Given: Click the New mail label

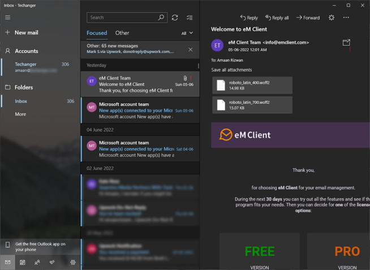Looking at the screenshot, I should pos(27,33).
